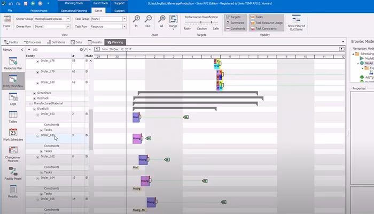Open the Task Row dropdown
Viewport: 374px width, 214px height.
point(124,27)
